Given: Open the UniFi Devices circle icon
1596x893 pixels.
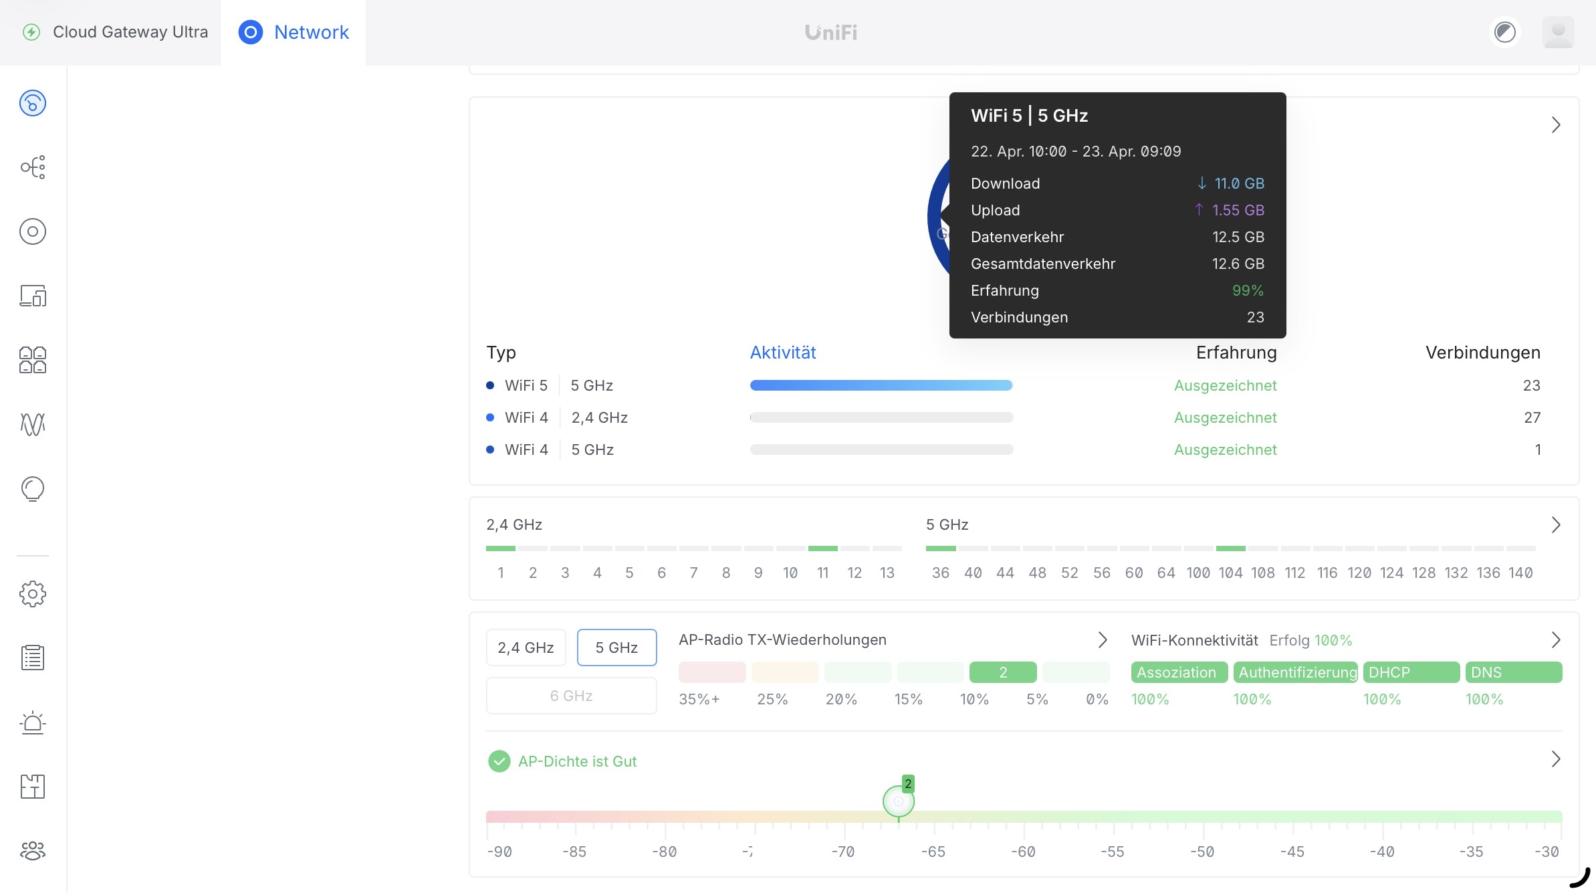Looking at the screenshot, I should click(x=33, y=231).
